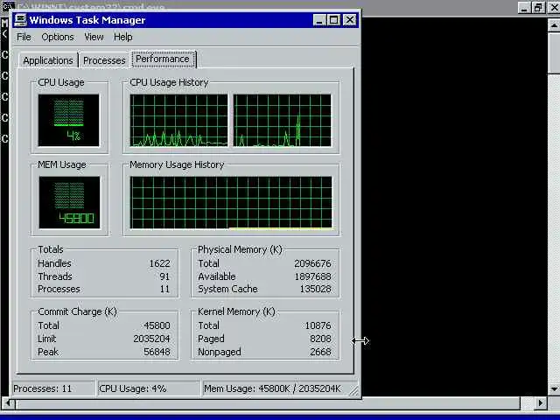Click the status bar Processes: 11 entry
This screenshot has height=420, width=560.
(53, 388)
